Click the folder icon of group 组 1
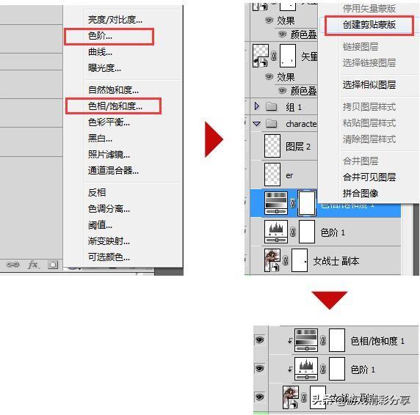Screen dimensions: 420x415 [272, 107]
